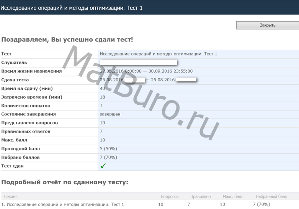Click the Время жизни назначения date range
The image size is (299, 209).
pos(146,71)
